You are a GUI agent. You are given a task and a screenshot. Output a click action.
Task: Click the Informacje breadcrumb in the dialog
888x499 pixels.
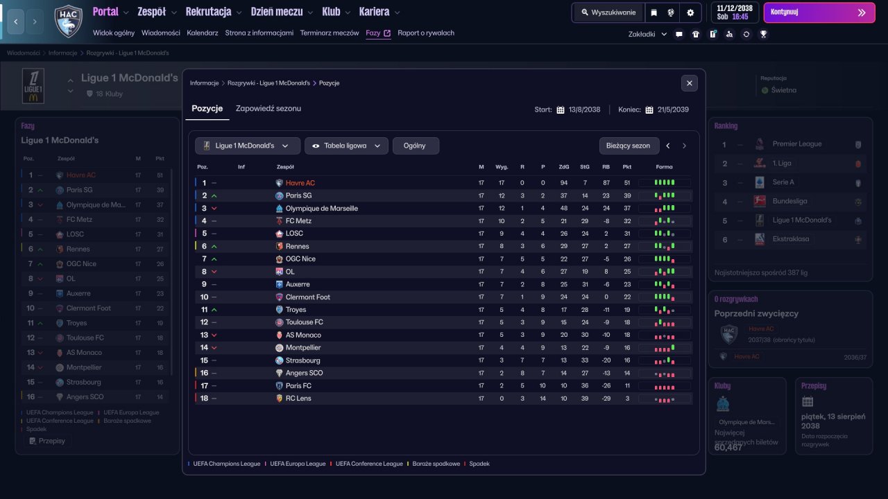204,83
